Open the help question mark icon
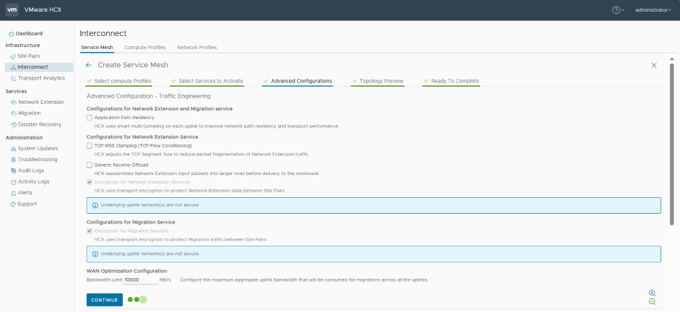Screen dimensions: 680x312 (616, 10)
